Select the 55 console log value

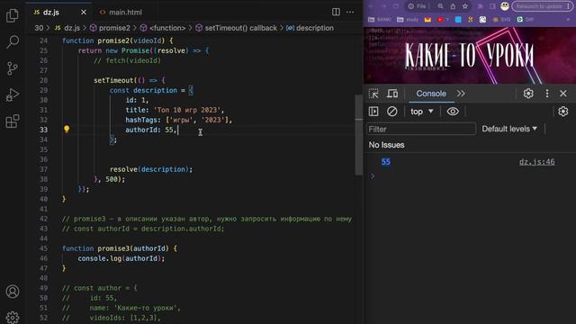[x=386, y=162]
